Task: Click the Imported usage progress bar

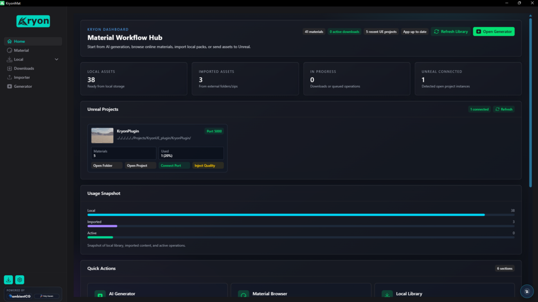Action: (x=301, y=226)
